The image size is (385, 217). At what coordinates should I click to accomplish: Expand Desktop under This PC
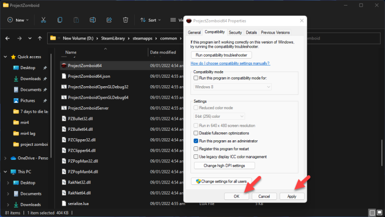click(x=8, y=183)
